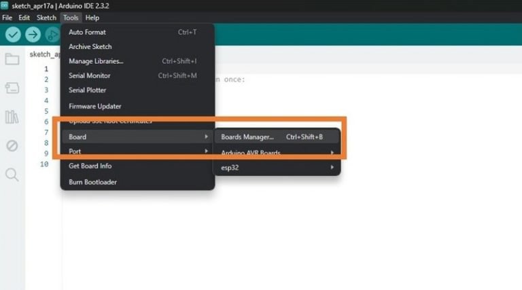Image resolution: width=522 pixels, height=290 pixels.
Task: Click line number 3 in the gutter
Action: click(x=46, y=90)
